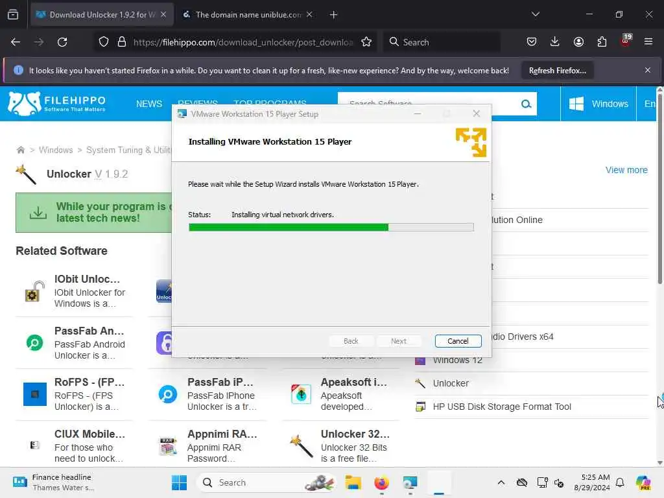Open the Firefox View icon
The height and width of the screenshot is (498, 664).
tap(13, 15)
